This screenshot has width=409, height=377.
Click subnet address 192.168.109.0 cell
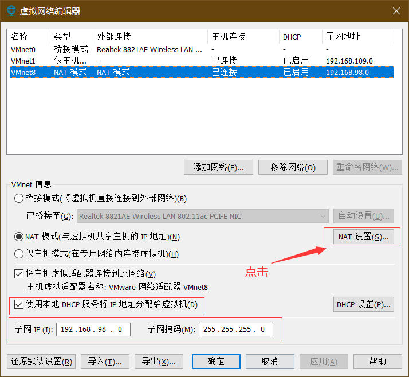point(349,61)
